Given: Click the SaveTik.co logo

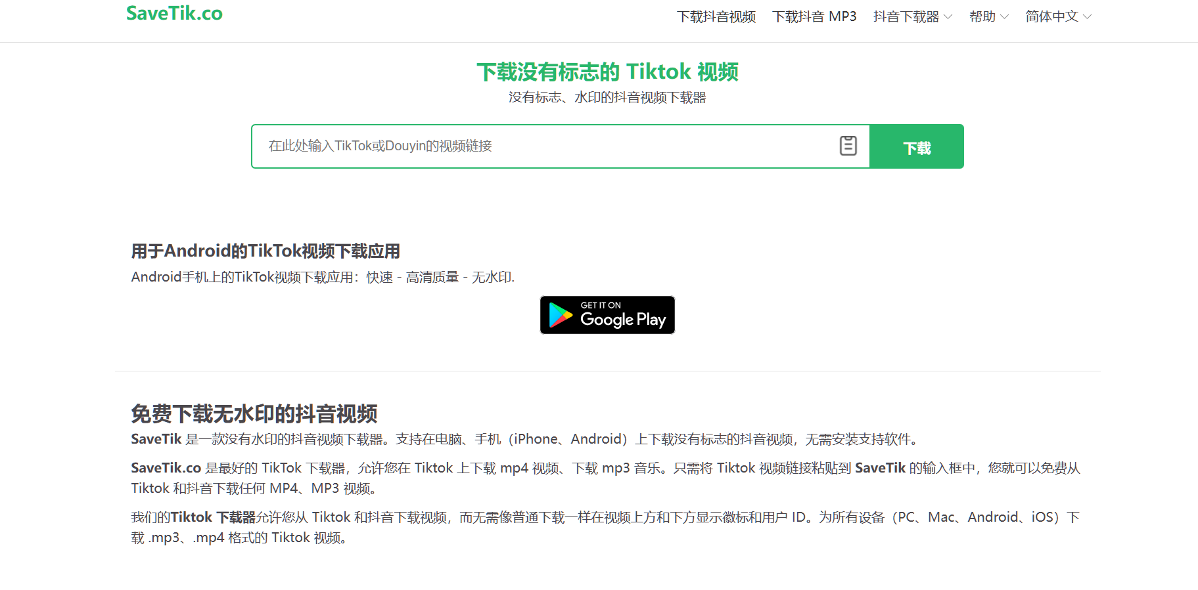Looking at the screenshot, I should click(174, 13).
